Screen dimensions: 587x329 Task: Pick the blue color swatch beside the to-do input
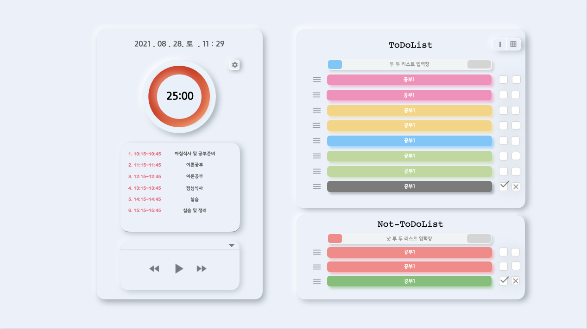335,64
